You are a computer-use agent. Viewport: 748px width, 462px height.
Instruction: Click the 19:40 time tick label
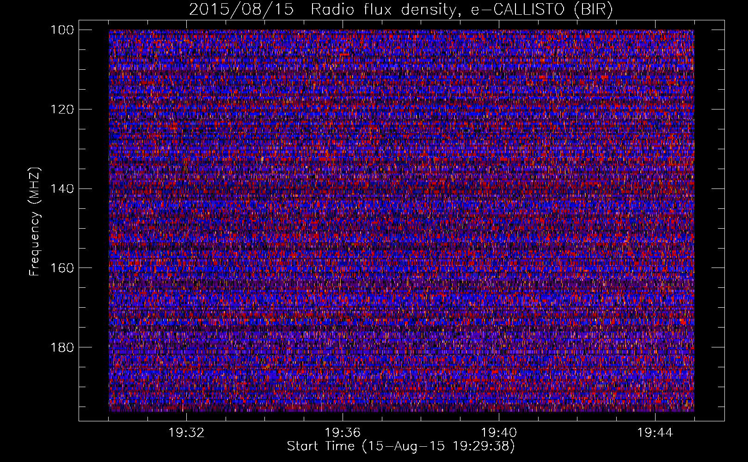(499, 433)
